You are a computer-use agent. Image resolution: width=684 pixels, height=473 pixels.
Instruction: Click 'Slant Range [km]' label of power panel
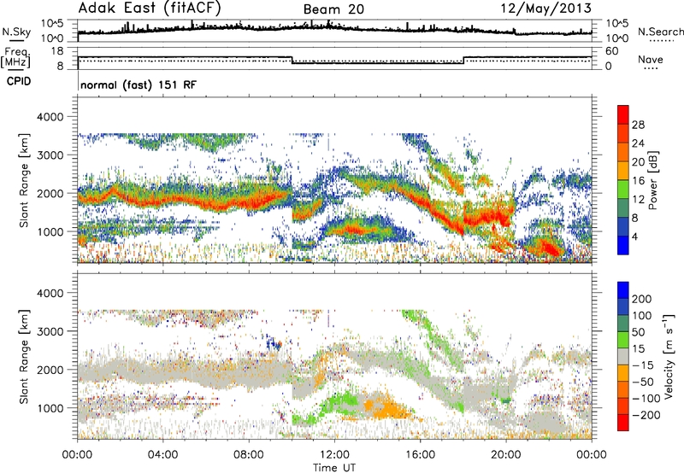(24, 180)
